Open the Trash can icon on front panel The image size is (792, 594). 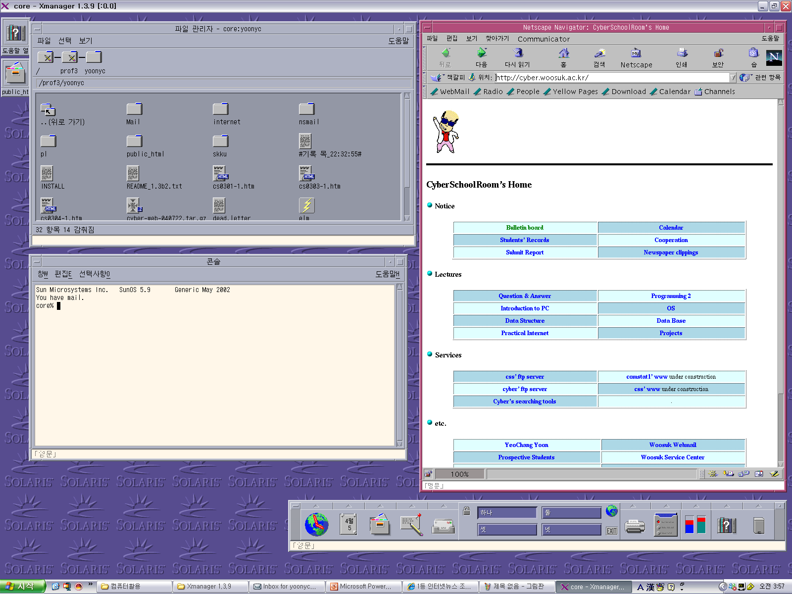pyautogui.click(x=758, y=525)
